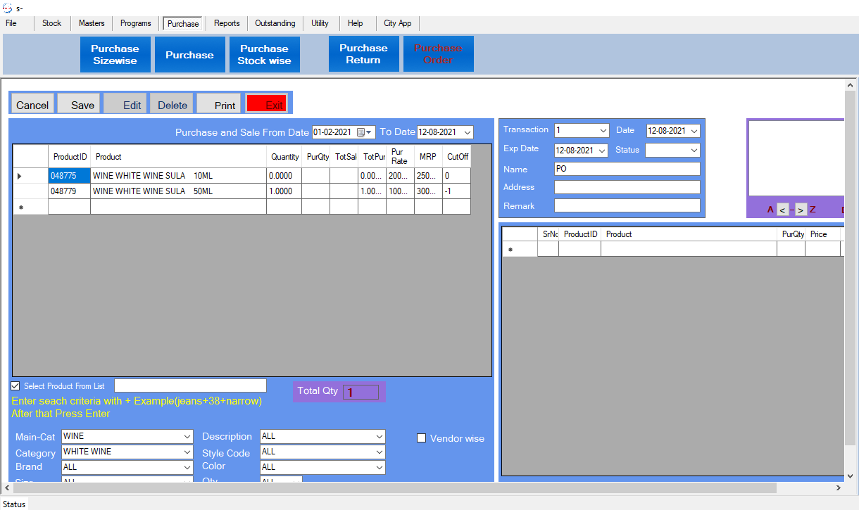This screenshot has width=859, height=510.
Task: Click the red Exit button
Action: [x=267, y=104]
